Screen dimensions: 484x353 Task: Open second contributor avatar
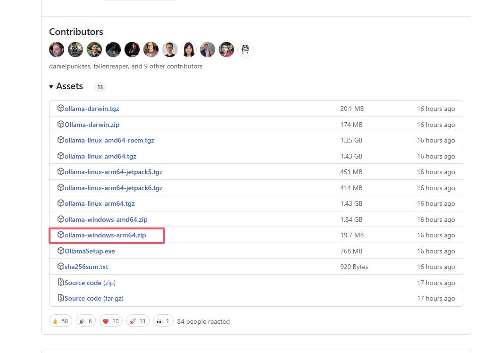tap(75, 50)
